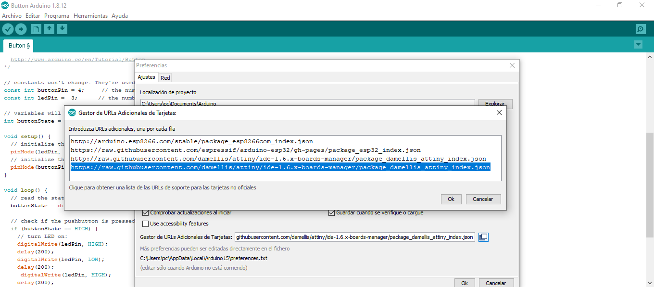Open the Serial Monitor magnifier icon
Viewport: 654px width, 287px height.
641,29
